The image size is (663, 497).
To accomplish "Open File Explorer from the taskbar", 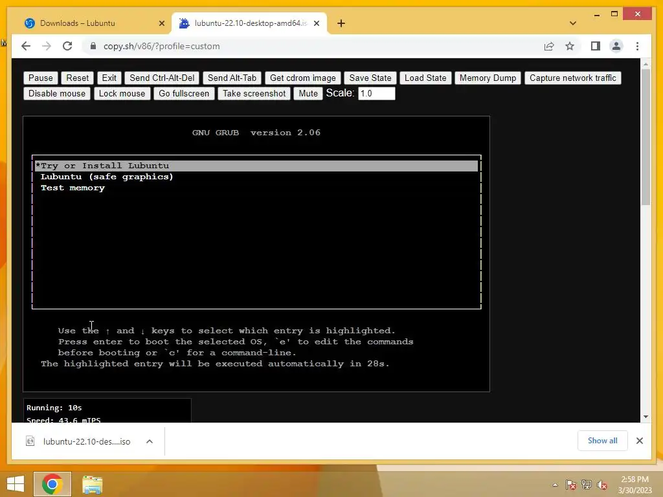I will click(x=92, y=484).
